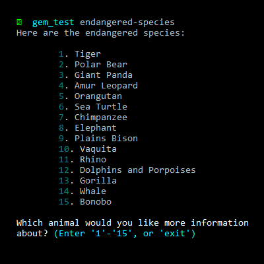Click the 'exit' option in the prompt

pyautogui.click(x=175, y=234)
